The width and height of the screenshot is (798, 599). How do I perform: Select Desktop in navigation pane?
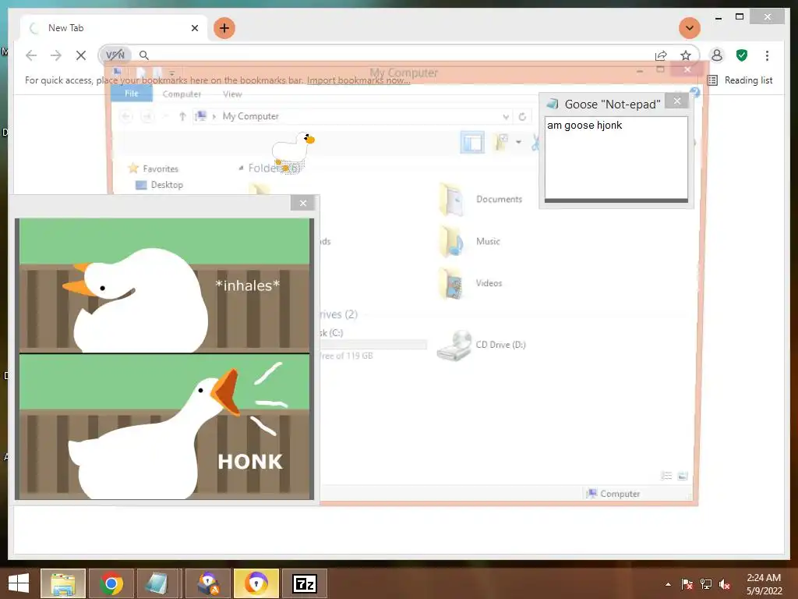tap(160, 185)
